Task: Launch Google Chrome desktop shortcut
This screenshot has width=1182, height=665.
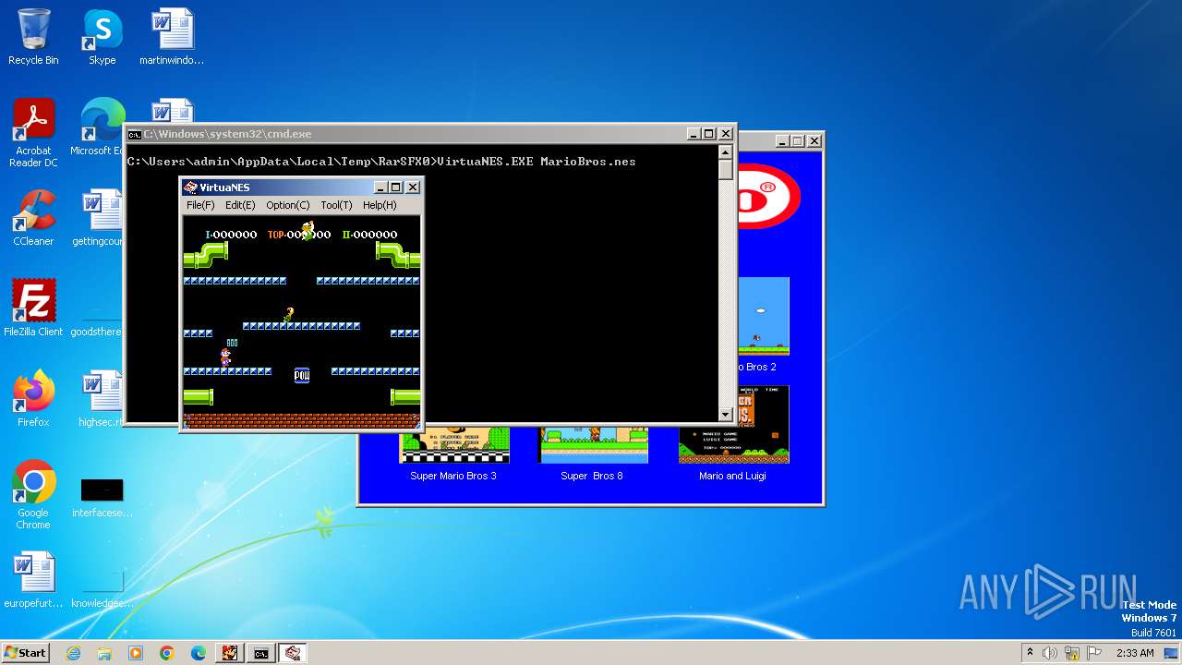Action: 33,496
